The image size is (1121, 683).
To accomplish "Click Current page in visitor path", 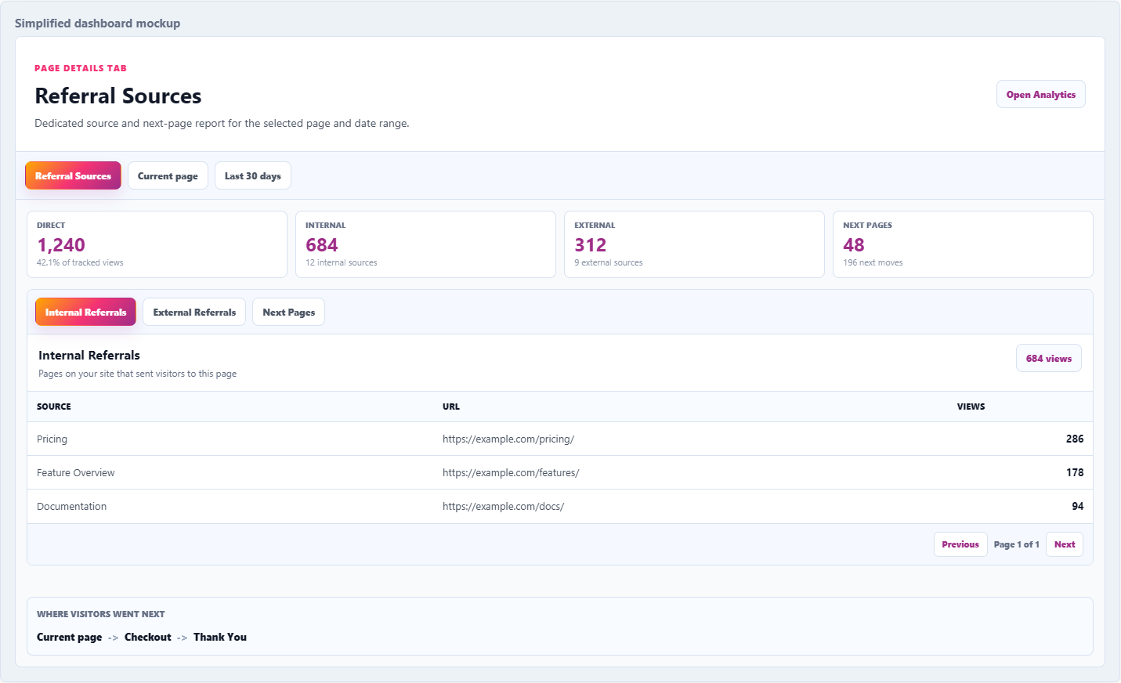I will pos(70,637).
